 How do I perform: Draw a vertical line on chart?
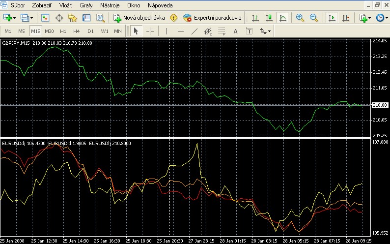tap(167, 31)
